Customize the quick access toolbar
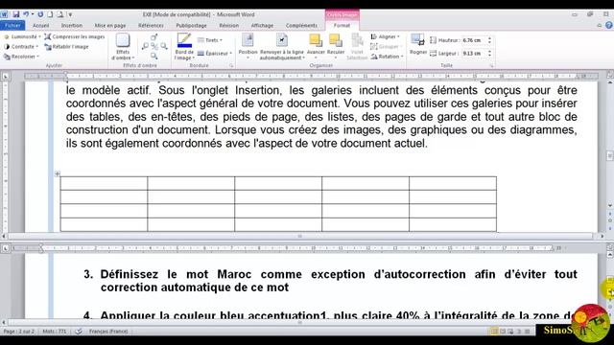 click(70, 14)
